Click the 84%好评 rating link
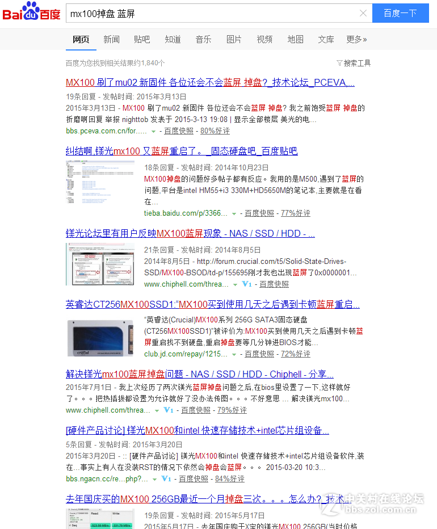437x529 pixels. (x=230, y=478)
